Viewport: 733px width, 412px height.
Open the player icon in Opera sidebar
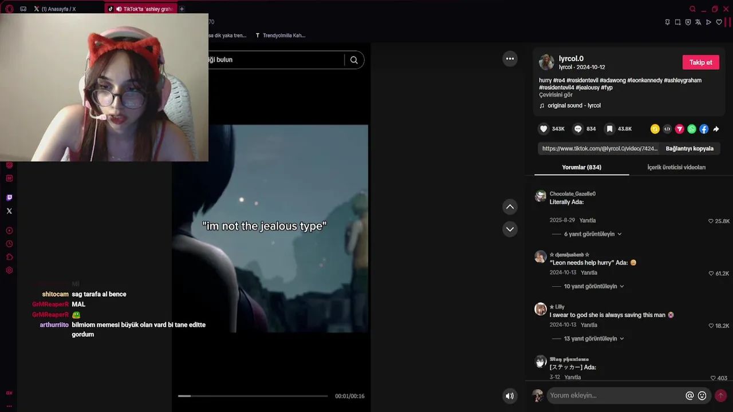(x=9, y=231)
